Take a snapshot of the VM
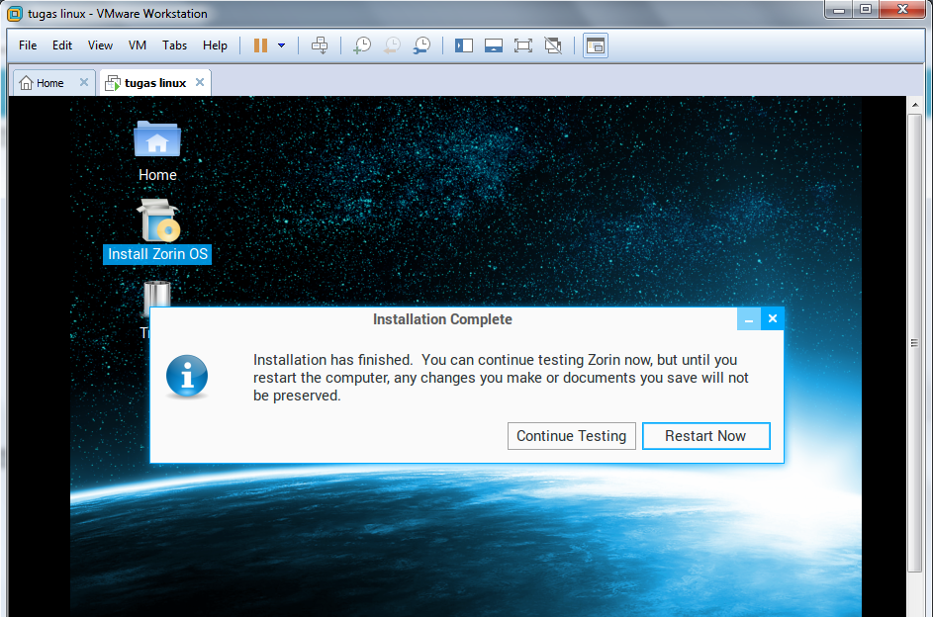Screen dimensions: 933x617 pos(362,45)
